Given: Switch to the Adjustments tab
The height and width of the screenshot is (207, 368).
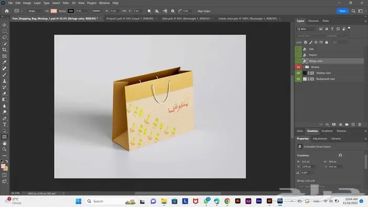Looking at the screenshot, I should click(320, 139).
